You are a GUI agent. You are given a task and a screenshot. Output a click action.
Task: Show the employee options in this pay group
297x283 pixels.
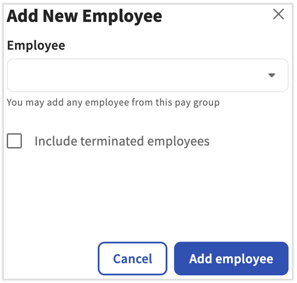coord(147,75)
